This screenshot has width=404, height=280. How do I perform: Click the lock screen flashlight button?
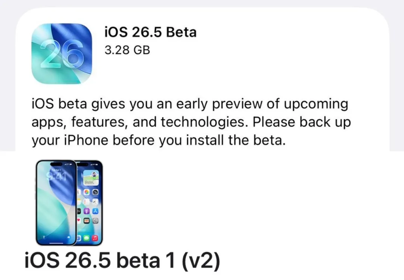44,237
